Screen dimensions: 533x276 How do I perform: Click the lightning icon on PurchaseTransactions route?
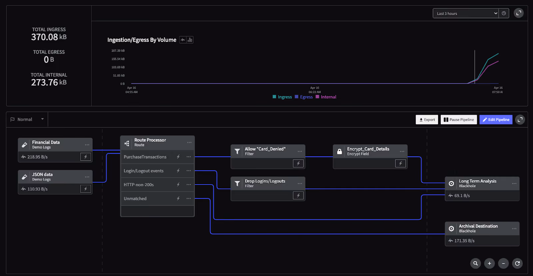178,157
